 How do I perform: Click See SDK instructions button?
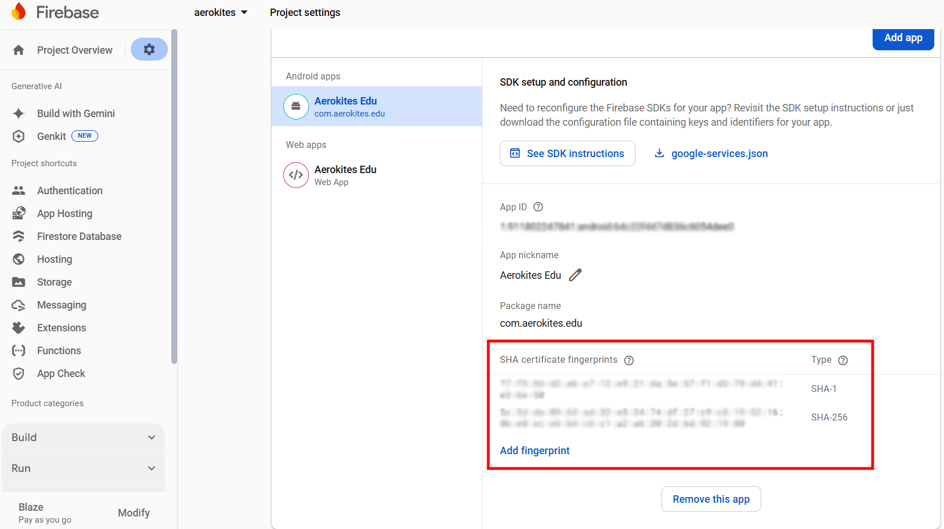pos(568,153)
